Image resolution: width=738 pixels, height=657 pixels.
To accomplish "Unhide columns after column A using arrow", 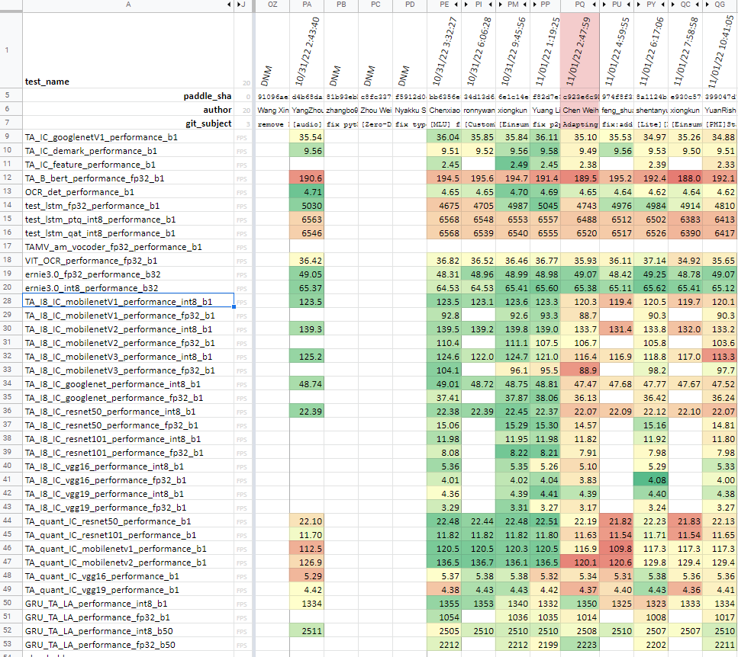I will (229, 5).
